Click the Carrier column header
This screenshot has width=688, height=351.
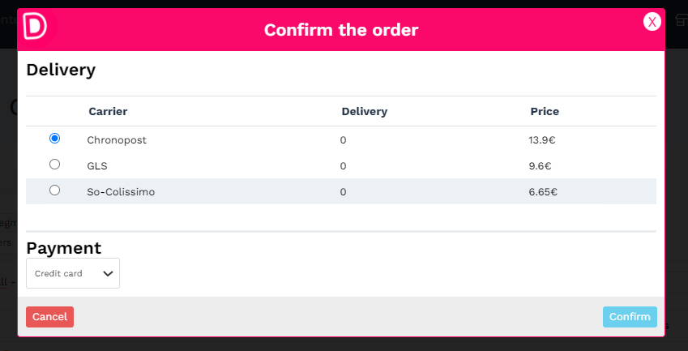tap(108, 111)
